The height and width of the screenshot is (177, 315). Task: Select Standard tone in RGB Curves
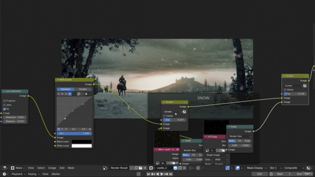tap(65, 89)
